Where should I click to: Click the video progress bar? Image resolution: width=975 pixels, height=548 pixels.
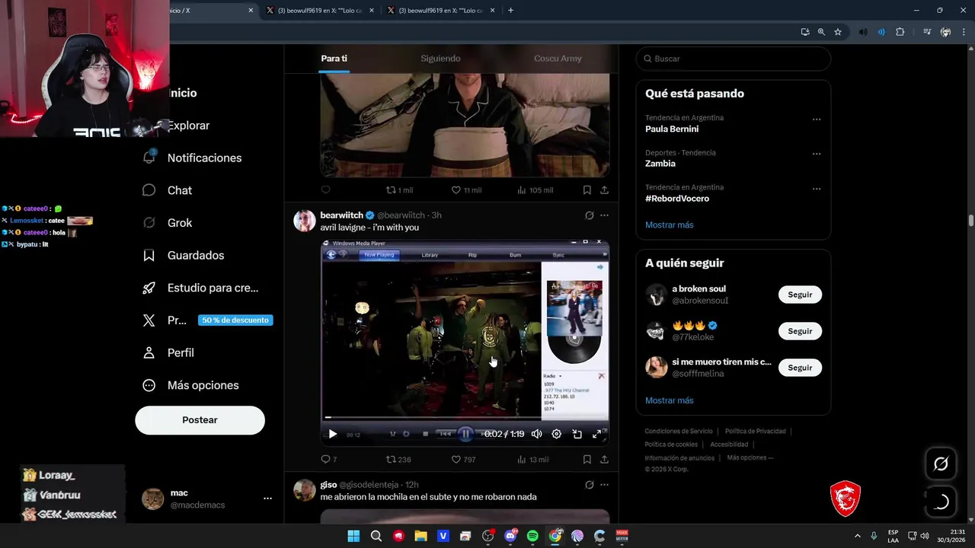(465, 417)
